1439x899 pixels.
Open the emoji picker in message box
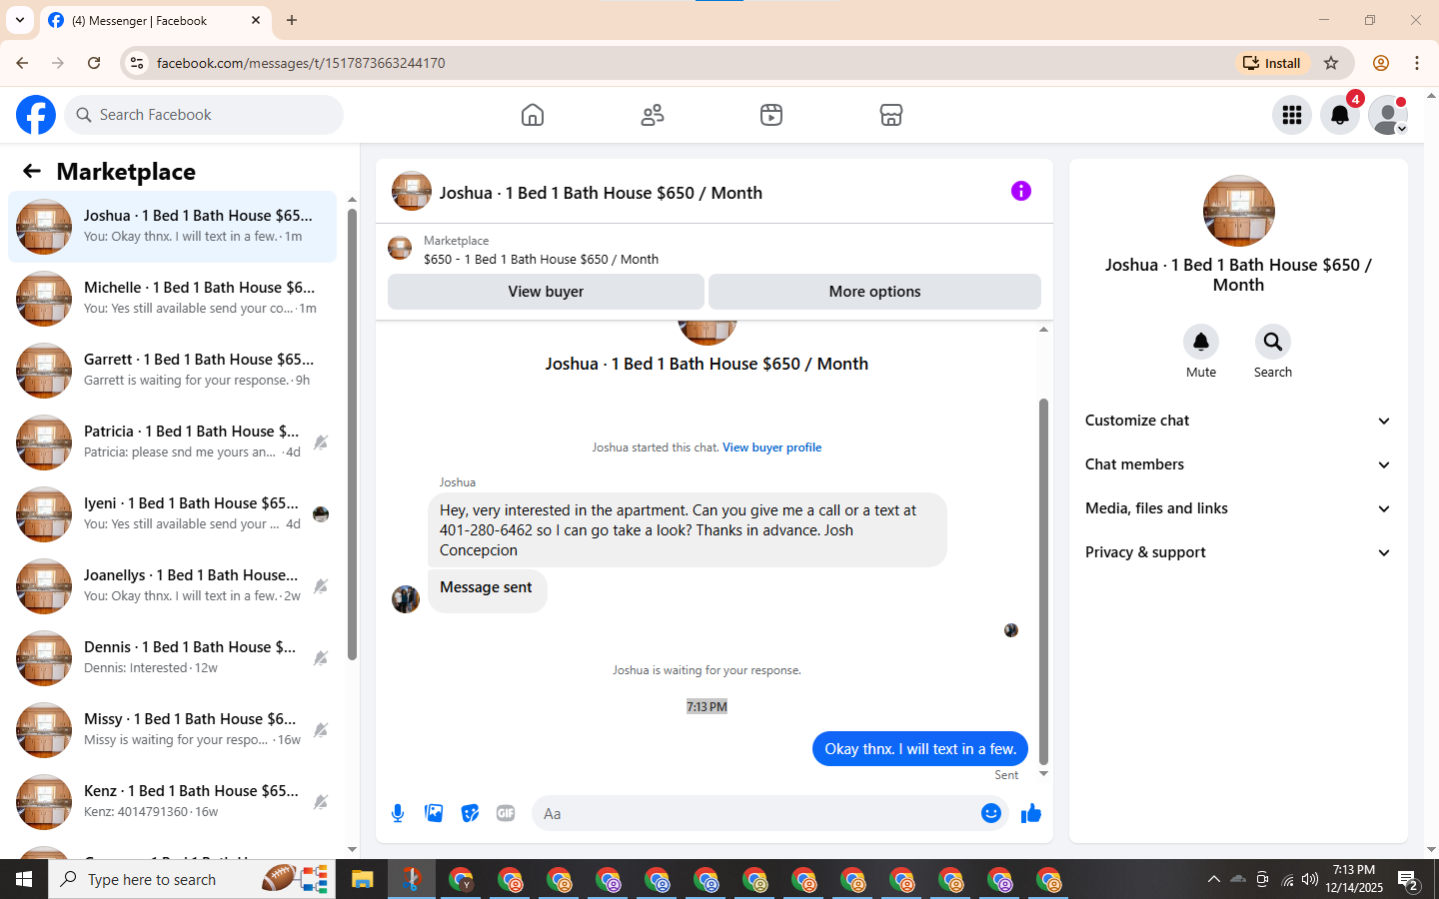[x=990, y=813]
